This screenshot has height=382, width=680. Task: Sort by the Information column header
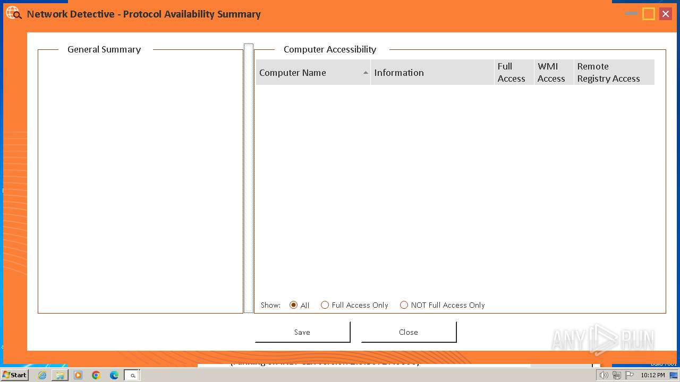(x=432, y=73)
